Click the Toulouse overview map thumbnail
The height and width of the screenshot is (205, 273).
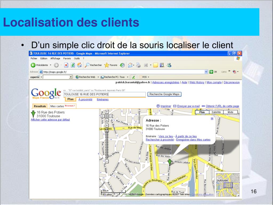(228, 185)
